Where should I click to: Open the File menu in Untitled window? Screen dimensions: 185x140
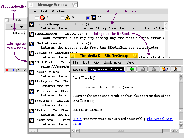point(10,27)
